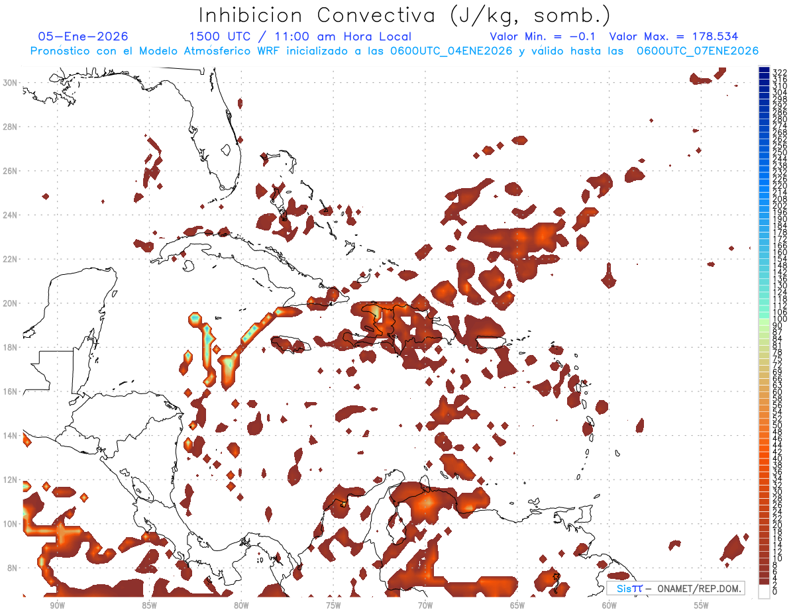Viewport: 795px width, 614px height.
Task: Click the 12N latitude label
Action: [11, 480]
